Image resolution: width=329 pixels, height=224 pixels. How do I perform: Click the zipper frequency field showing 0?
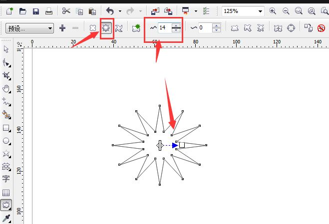pyautogui.click(x=205, y=27)
